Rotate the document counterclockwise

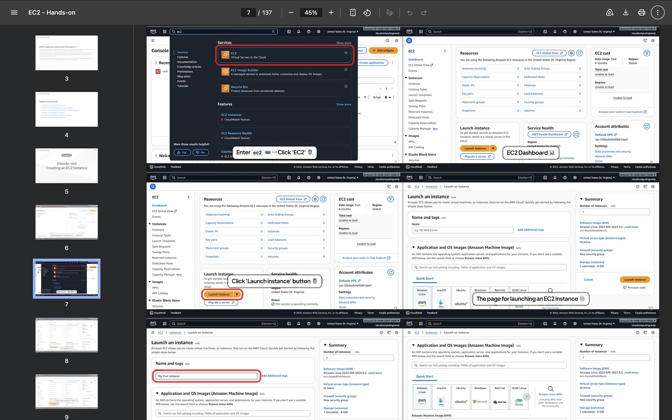tap(367, 12)
